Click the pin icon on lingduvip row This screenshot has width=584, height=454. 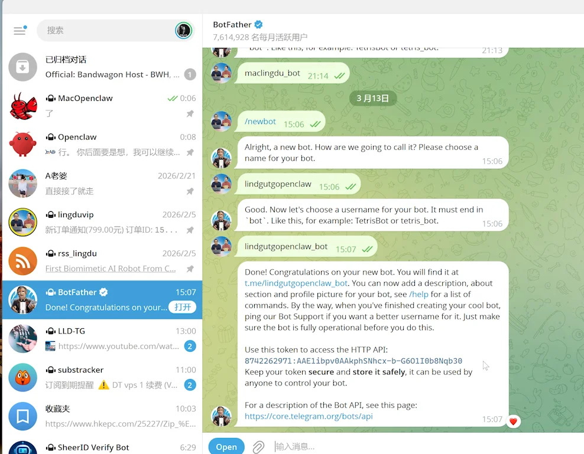190,230
